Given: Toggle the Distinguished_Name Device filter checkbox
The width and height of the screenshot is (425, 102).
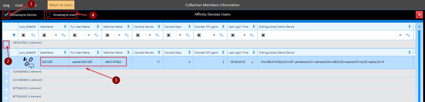Looking at the screenshot, I should [x=263, y=35].
